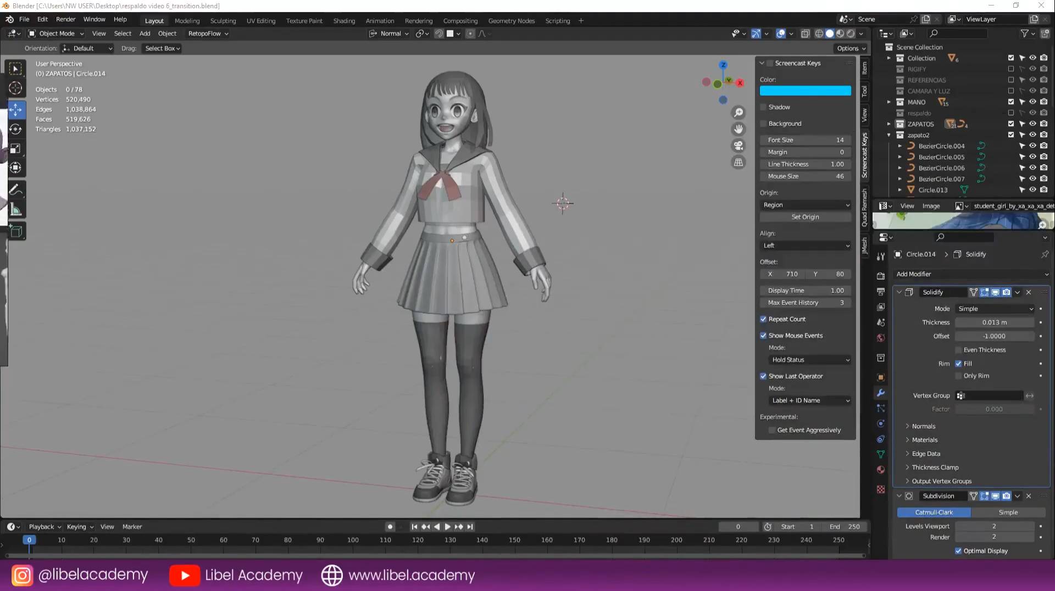1055x591 pixels.
Task: Click the zoom viewport magnifier icon
Action: 738,113
